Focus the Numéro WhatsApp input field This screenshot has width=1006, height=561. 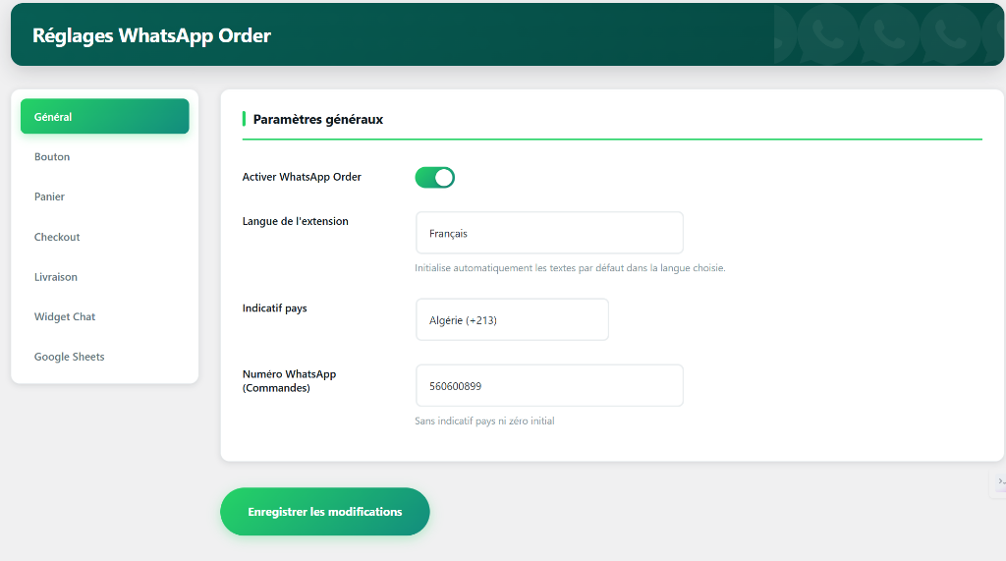pyautogui.click(x=549, y=386)
